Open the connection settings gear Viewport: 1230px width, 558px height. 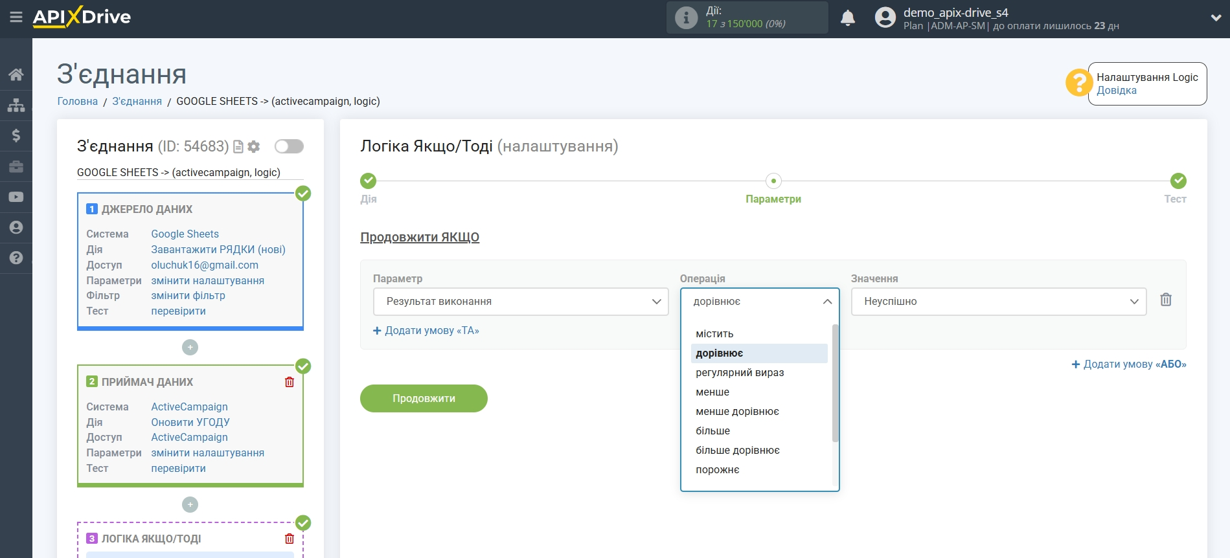[x=254, y=147]
